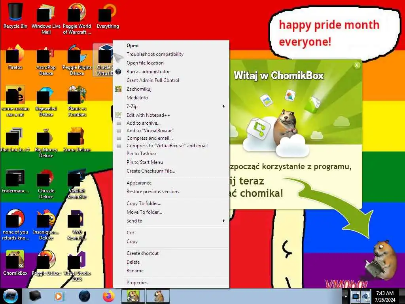Choose Pin to Taskbar

171,154
